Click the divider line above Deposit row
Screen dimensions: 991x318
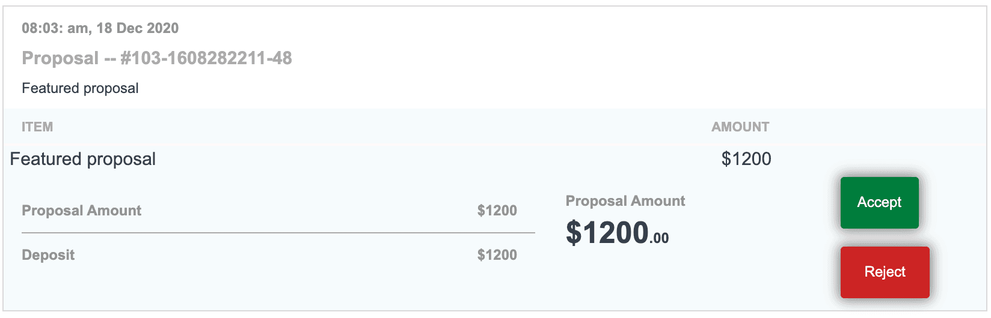278,232
